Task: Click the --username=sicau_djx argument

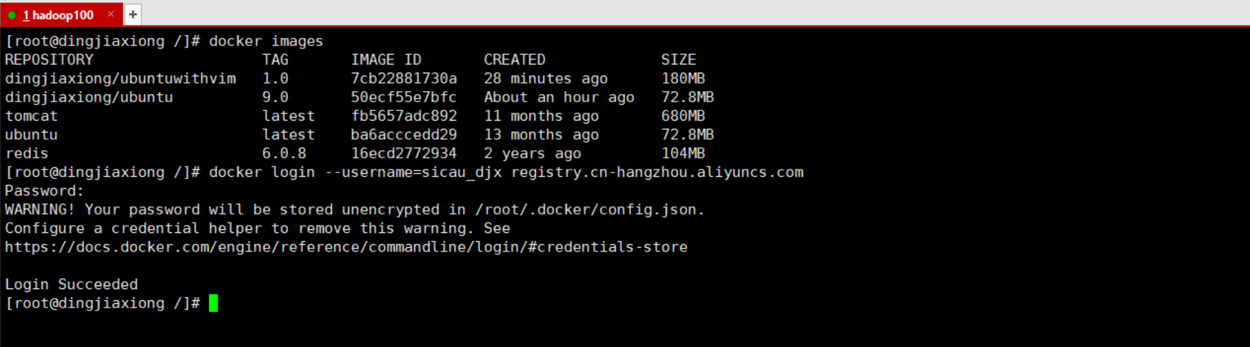Action: (414, 173)
